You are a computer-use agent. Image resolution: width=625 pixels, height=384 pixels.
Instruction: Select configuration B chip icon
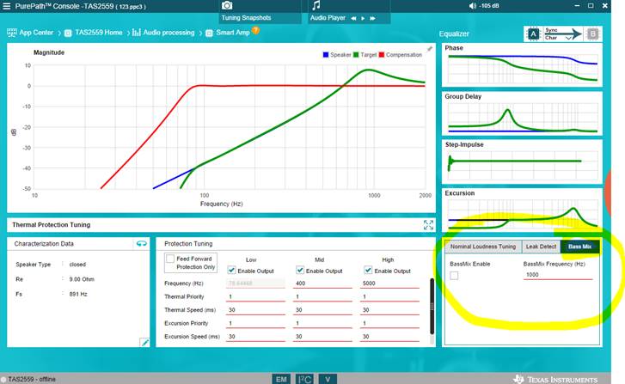[592, 34]
